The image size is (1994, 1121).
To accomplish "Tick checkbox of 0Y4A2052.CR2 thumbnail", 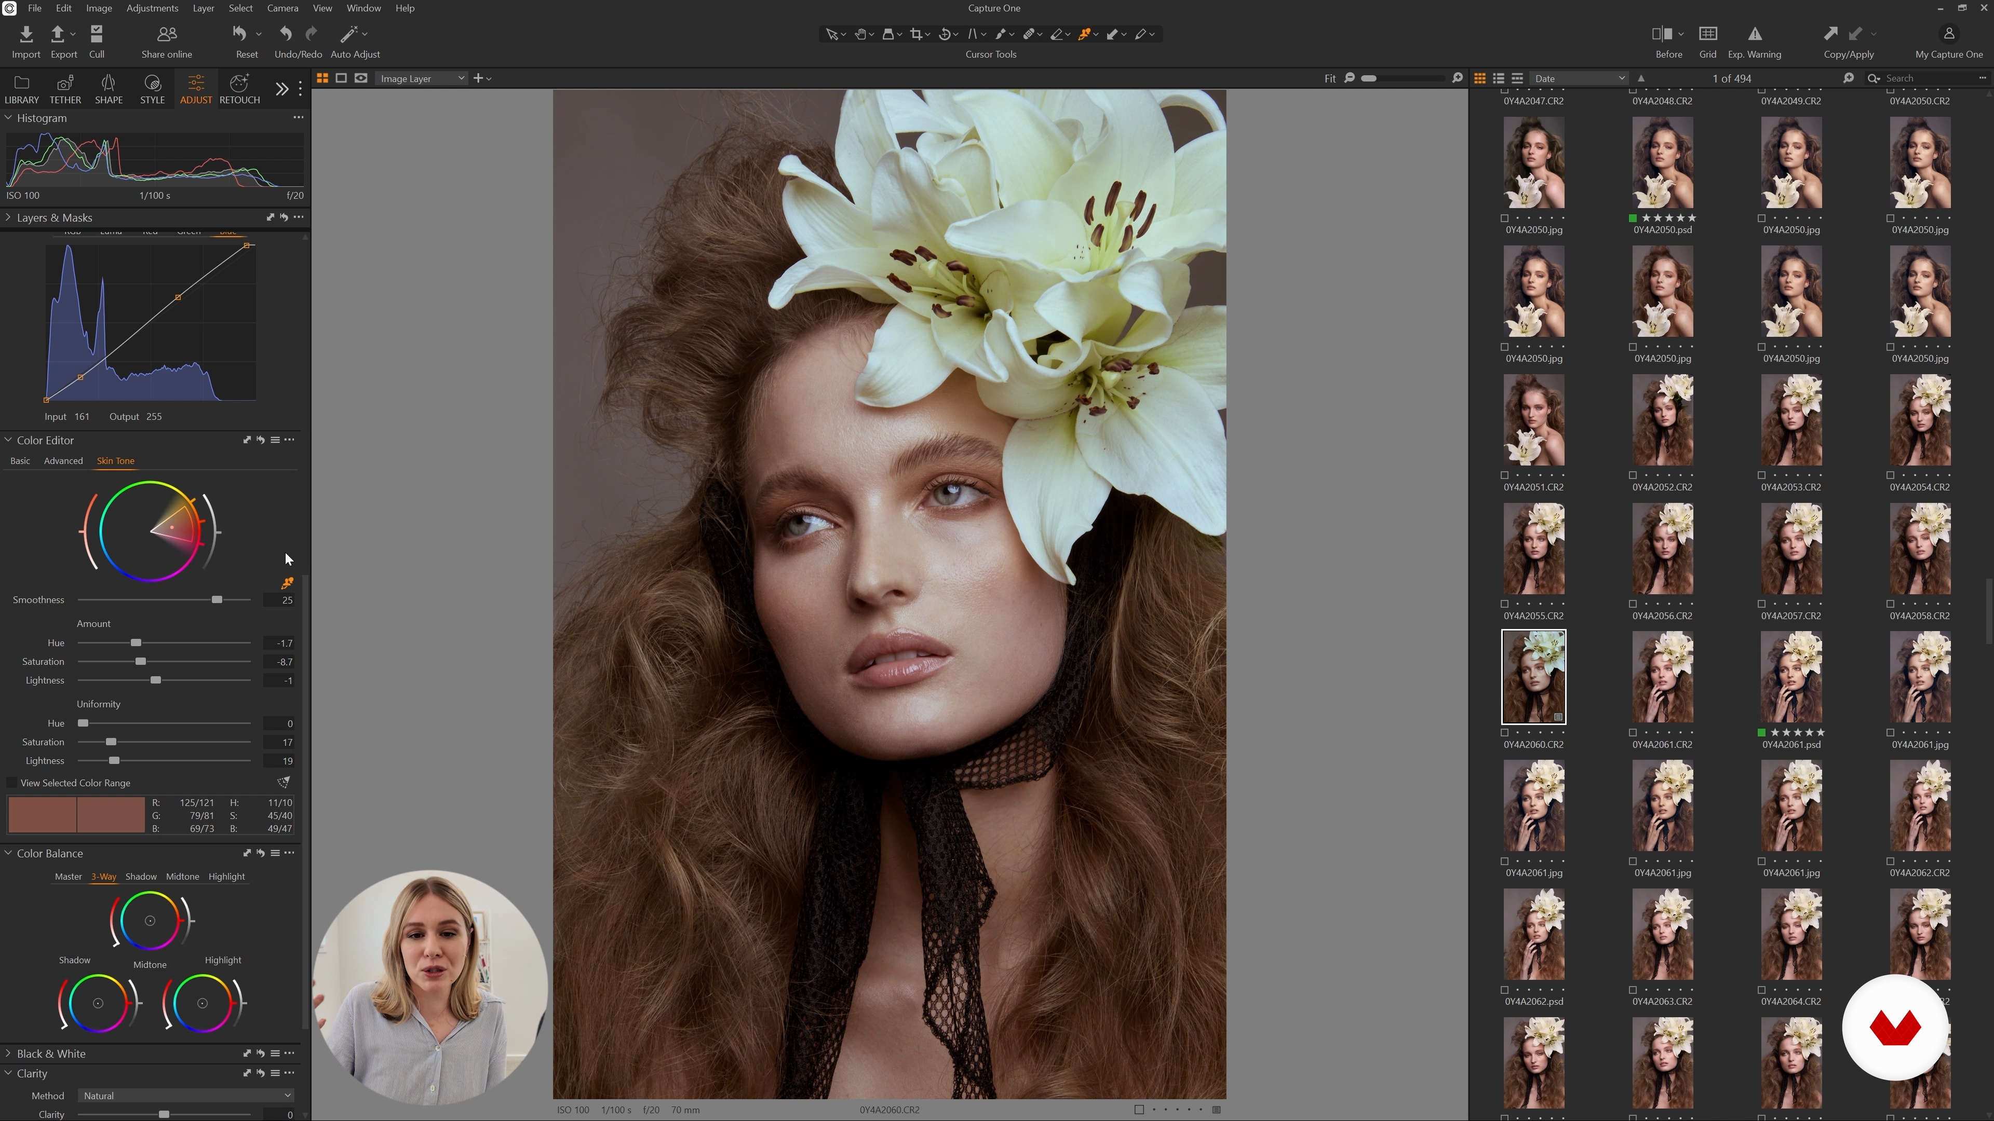I will point(1633,475).
